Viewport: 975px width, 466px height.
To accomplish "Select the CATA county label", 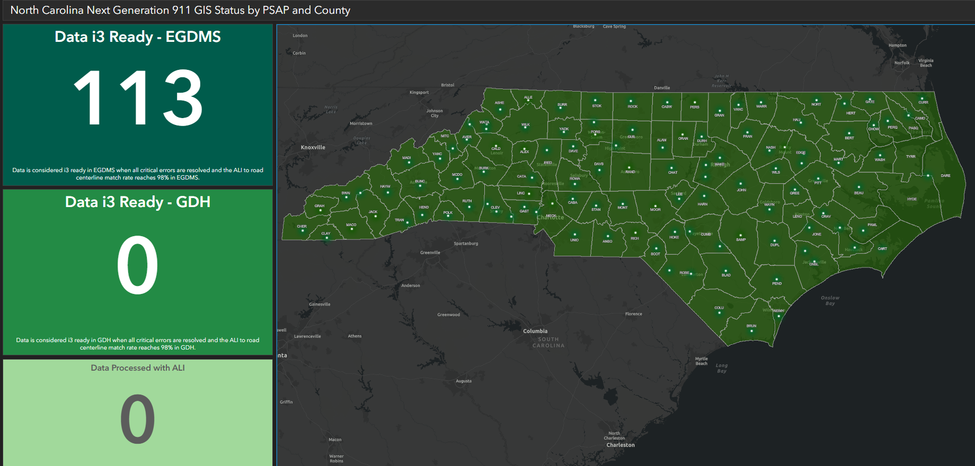I will coord(521,176).
